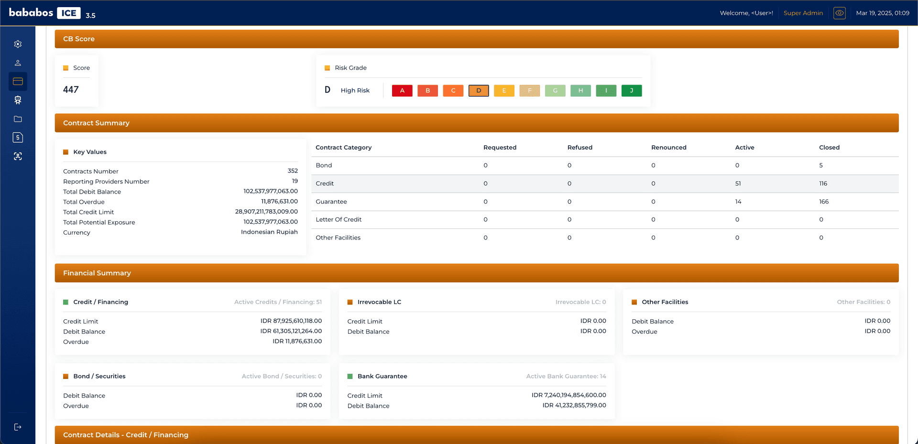Click credit limit IDR 87,925,610,118.00
Image resolution: width=918 pixels, height=444 pixels.
[291, 321]
